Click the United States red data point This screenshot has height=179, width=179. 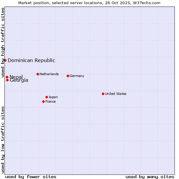tap(103, 94)
